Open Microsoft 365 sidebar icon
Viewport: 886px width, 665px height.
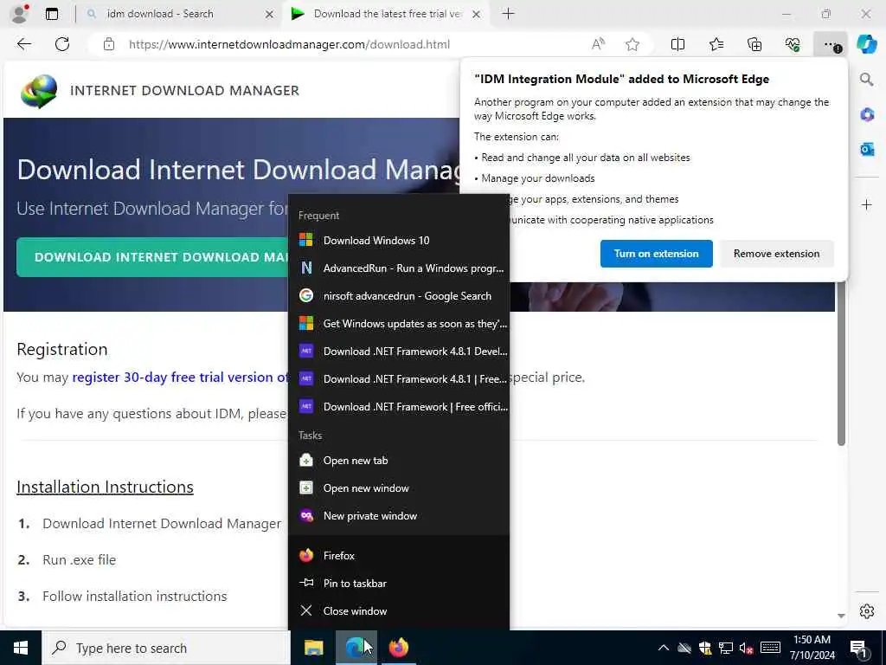tap(867, 115)
